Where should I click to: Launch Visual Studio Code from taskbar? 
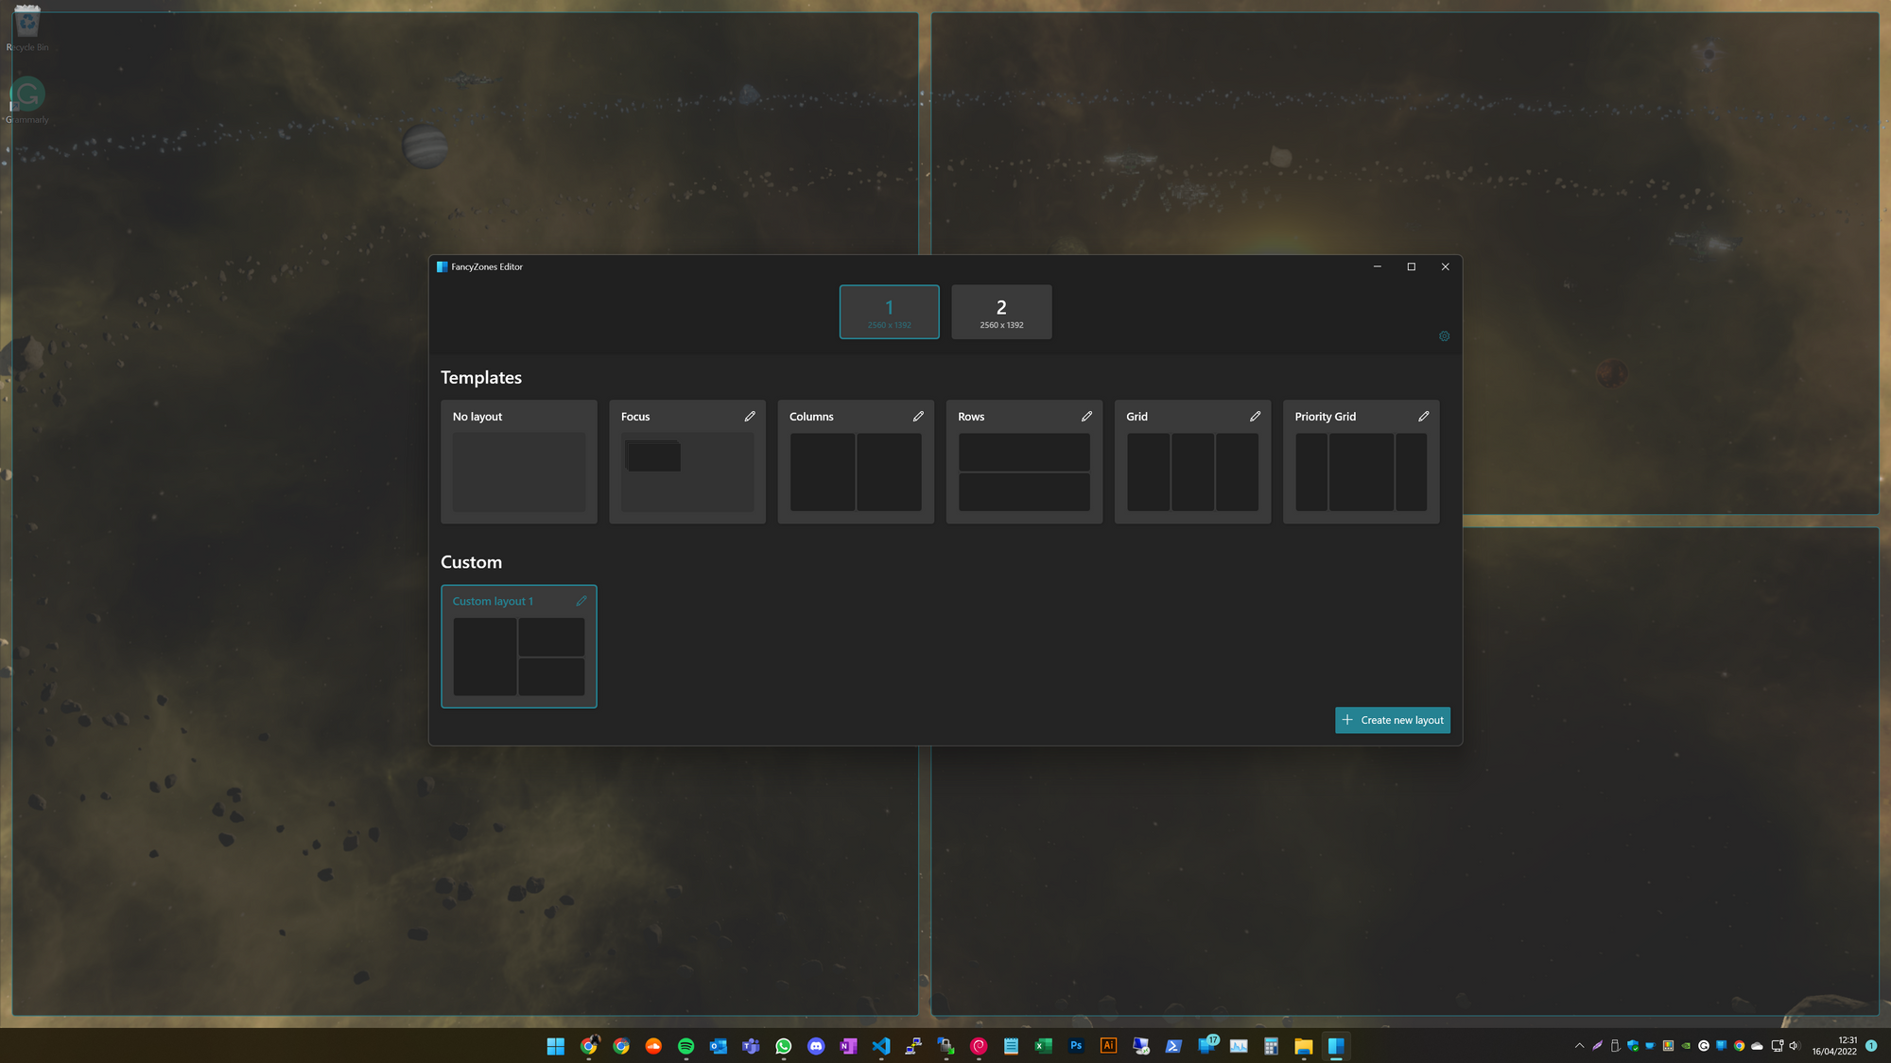pos(881,1046)
